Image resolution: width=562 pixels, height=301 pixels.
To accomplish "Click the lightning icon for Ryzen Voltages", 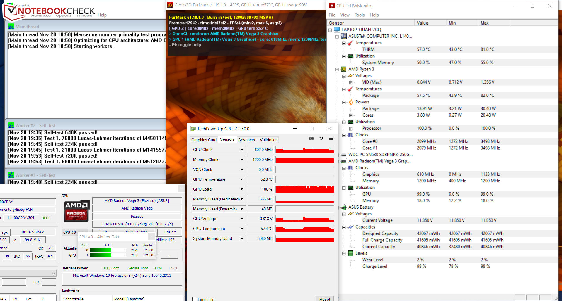I will coord(350,76).
